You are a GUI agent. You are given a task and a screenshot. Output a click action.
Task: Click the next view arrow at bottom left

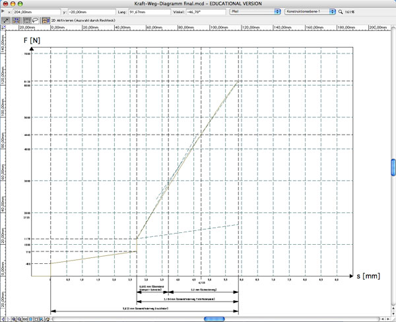pyautogui.click(x=8, y=319)
